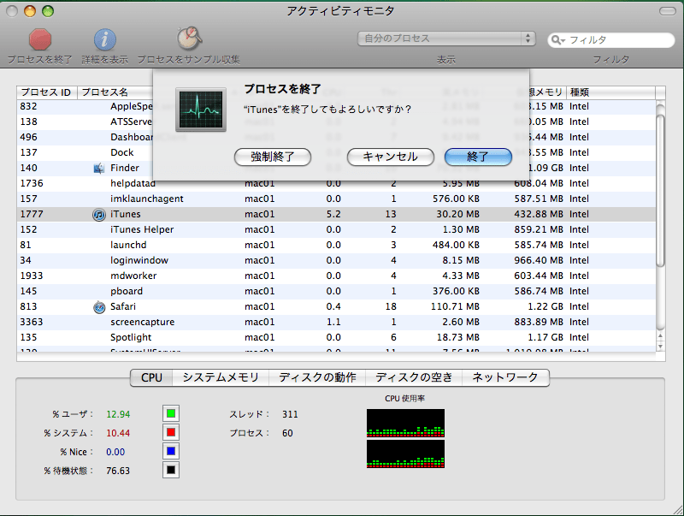Click the red % システム color swatch
The height and width of the screenshot is (516, 684).
tap(171, 432)
